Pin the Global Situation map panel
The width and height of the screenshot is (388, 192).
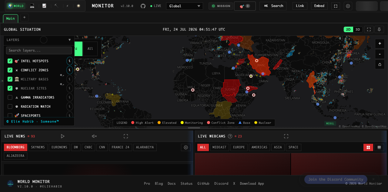(x=379, y=29)
